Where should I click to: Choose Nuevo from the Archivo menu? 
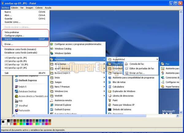click(25, 12)
